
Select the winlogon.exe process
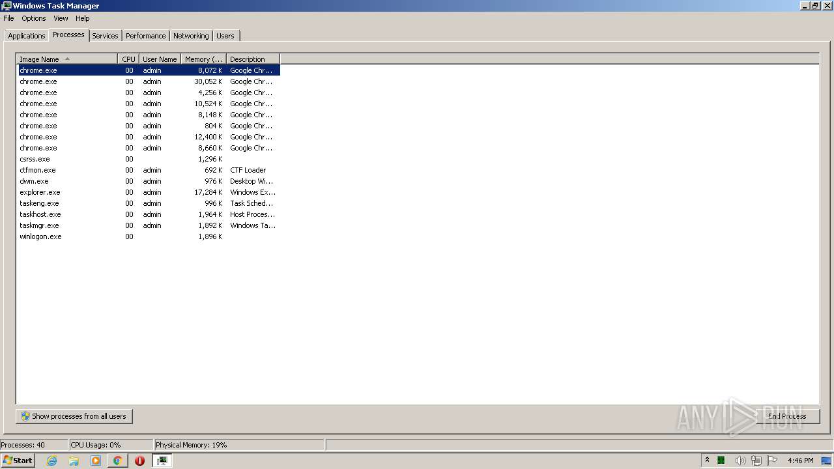(149, 236)
